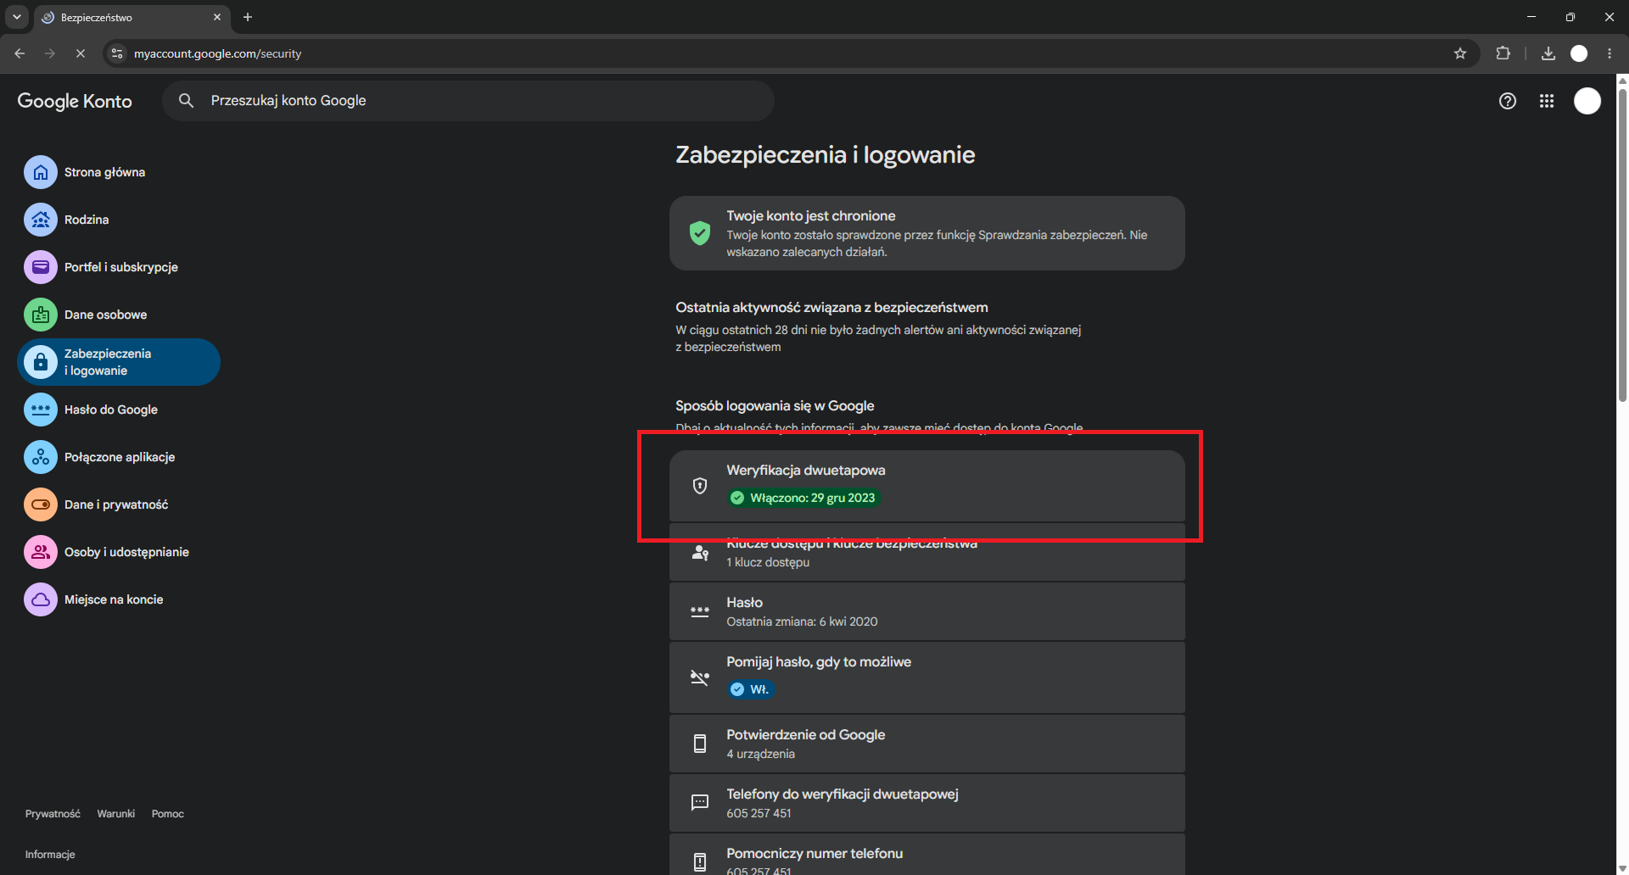1629x875 pixels.
Task: Open Potwierdzenie od Google 4 urządzenia row
Action: click(x=927, y=744)
